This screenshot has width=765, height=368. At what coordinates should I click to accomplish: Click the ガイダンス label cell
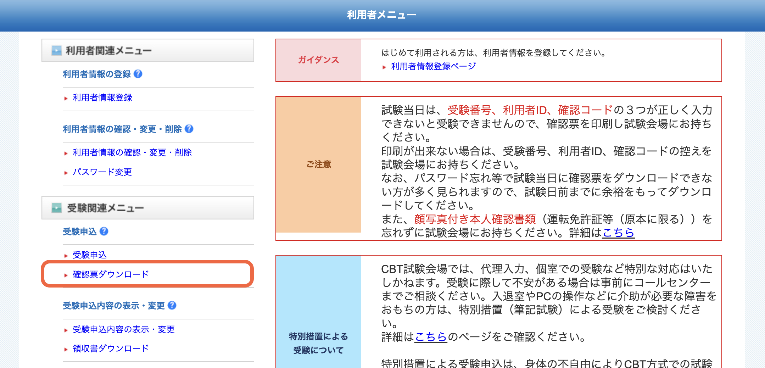(319, 60)
